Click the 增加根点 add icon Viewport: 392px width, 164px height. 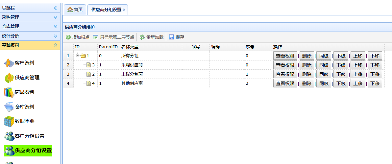(68, 37)
